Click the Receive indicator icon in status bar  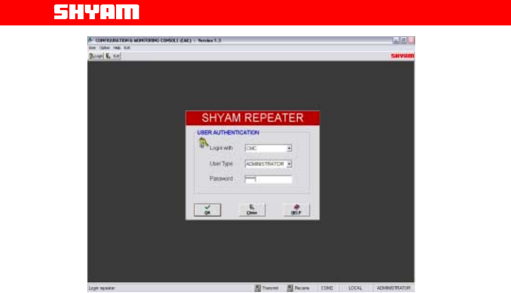pos(290,288)
